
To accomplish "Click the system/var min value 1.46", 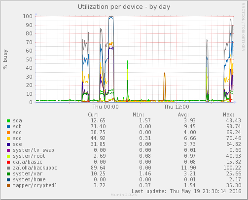I will click(145, 174).
